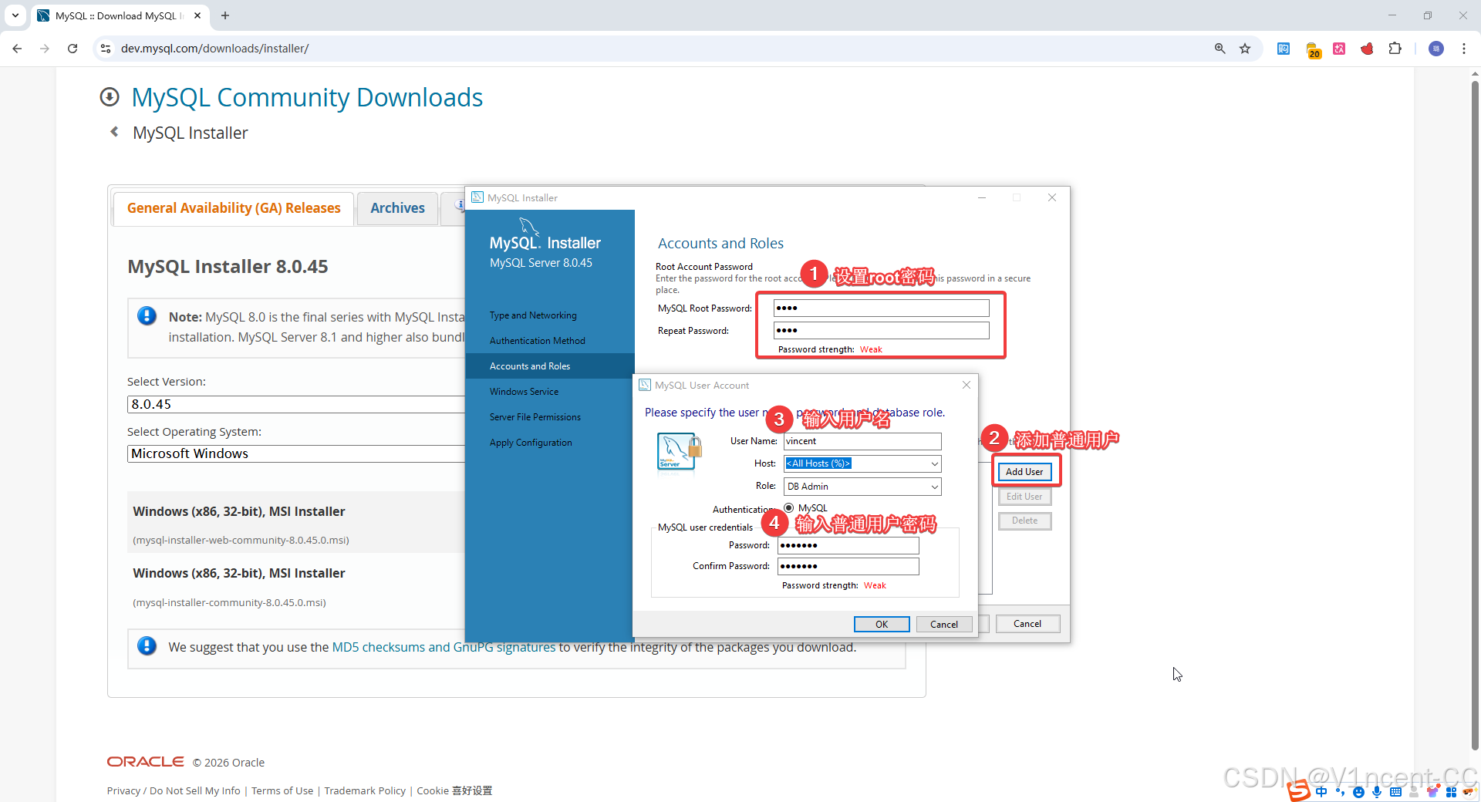Click the blue info icon beside the Note text

(147, 316)
